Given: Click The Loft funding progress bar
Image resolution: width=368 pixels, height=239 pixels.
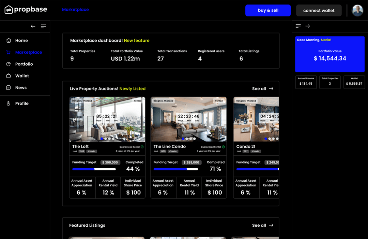Looking at the screenshot, I should (x=94, y=169).
